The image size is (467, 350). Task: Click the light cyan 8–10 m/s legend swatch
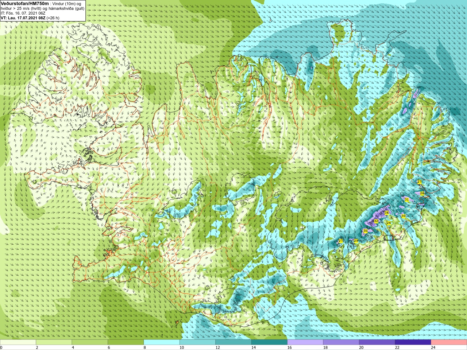162,342
